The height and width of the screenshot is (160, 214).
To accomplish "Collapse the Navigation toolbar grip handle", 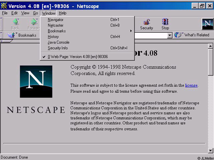I will click(x=1, y=24).
